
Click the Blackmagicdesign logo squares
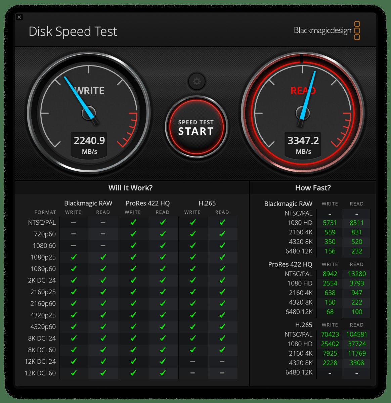click(x=357, y=31)
